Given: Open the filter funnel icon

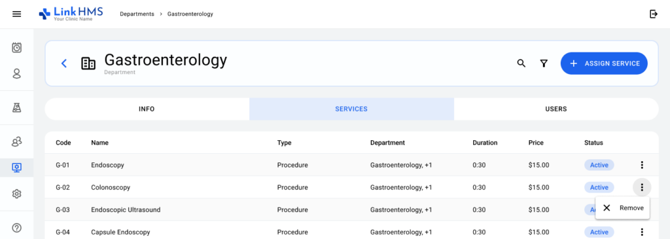Looking at the screenshot, I should tap(544, 64).
